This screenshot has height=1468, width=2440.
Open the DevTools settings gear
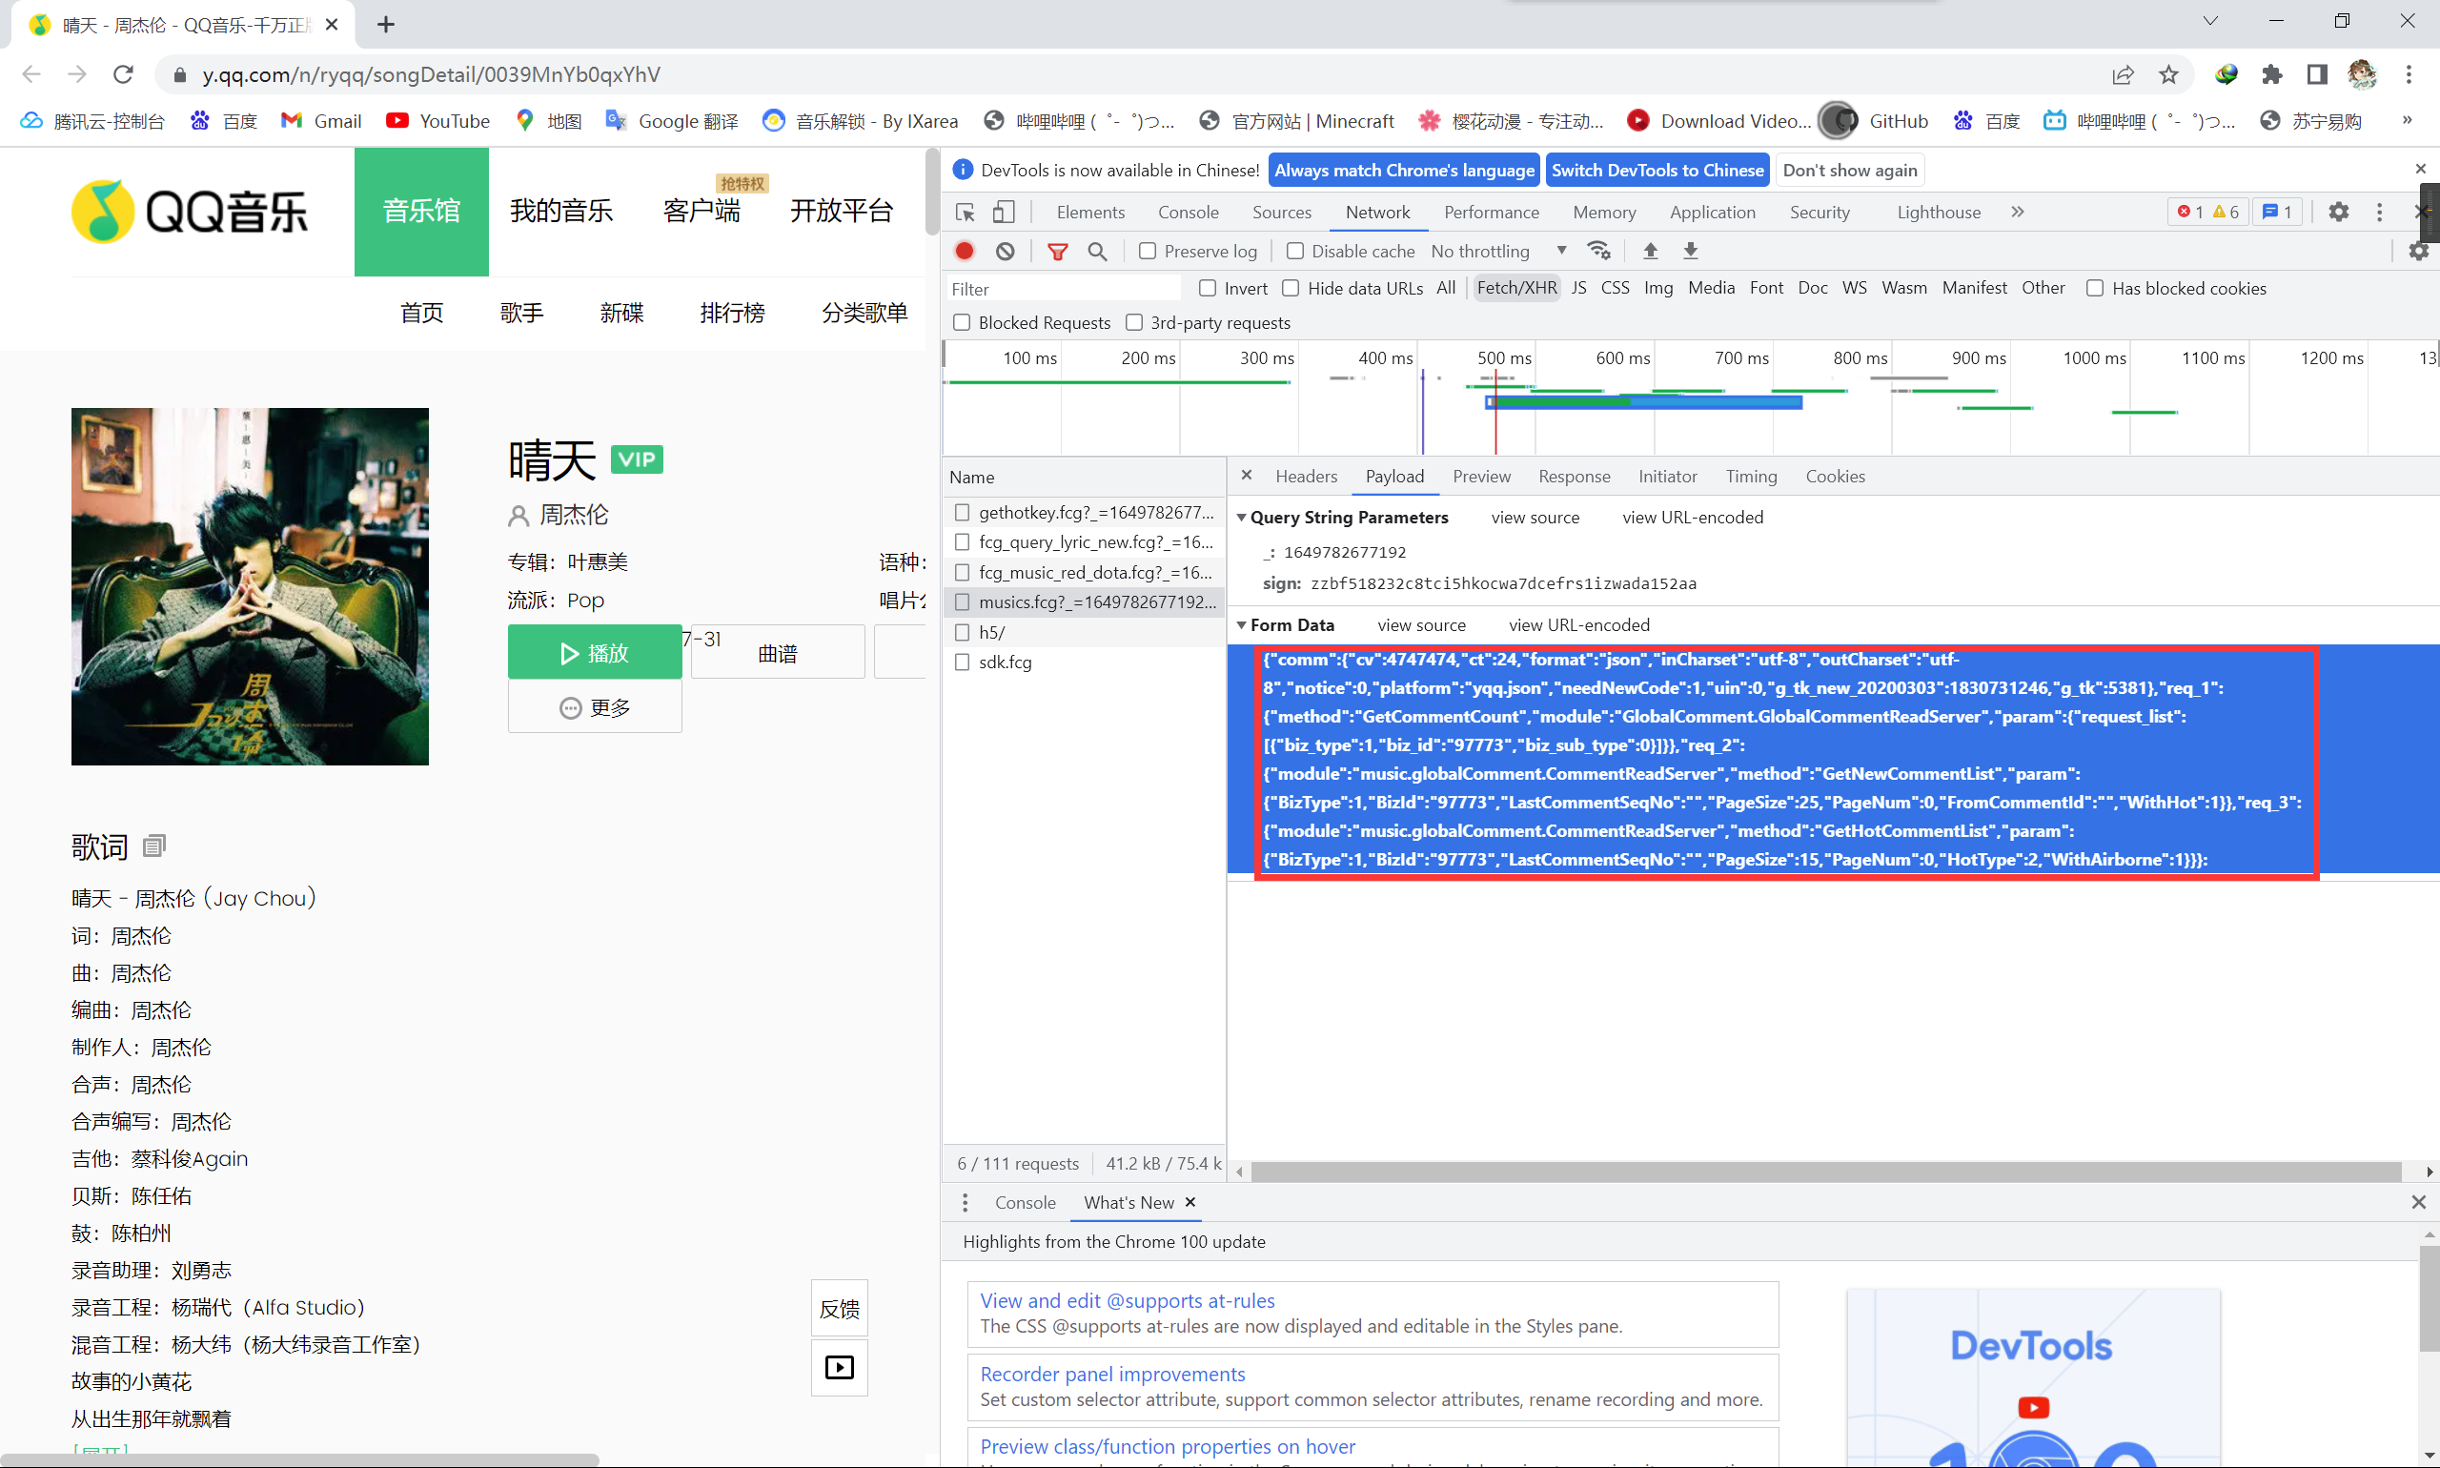pos(2338,212)
